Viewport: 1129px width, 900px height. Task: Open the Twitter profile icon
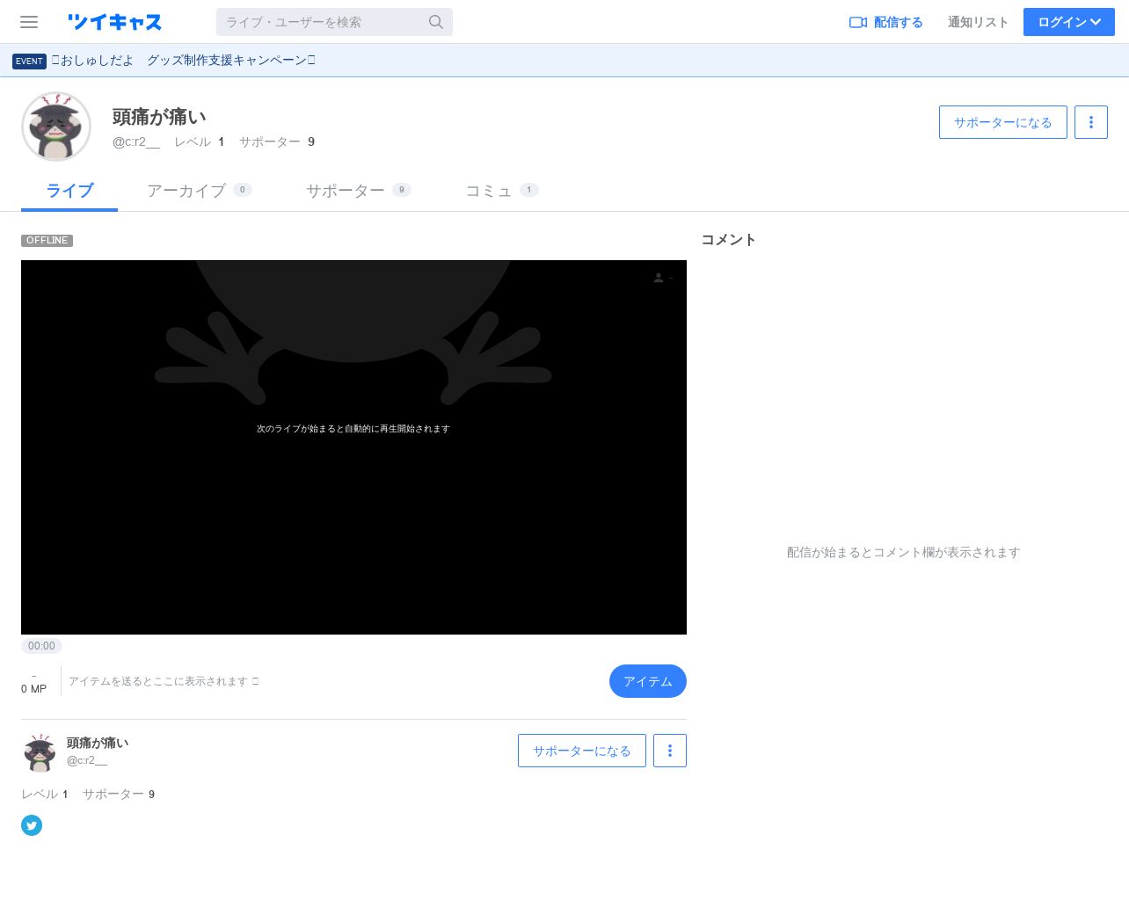point(32,825)
